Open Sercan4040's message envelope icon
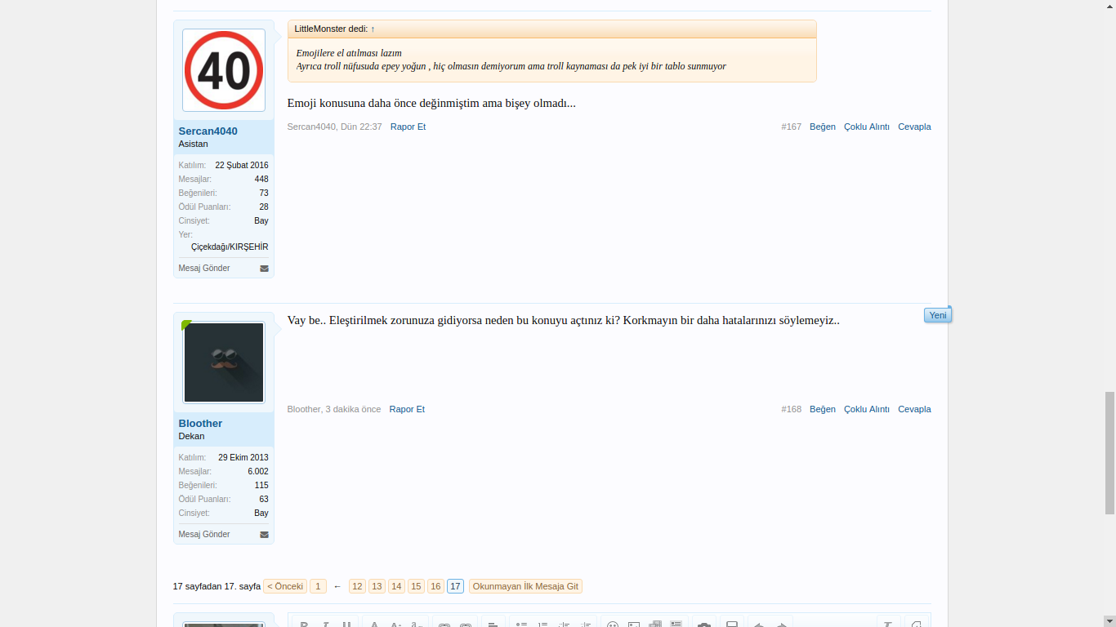Image resolution: width=1116 pixels, height=627 pixels. click(264, 269)
